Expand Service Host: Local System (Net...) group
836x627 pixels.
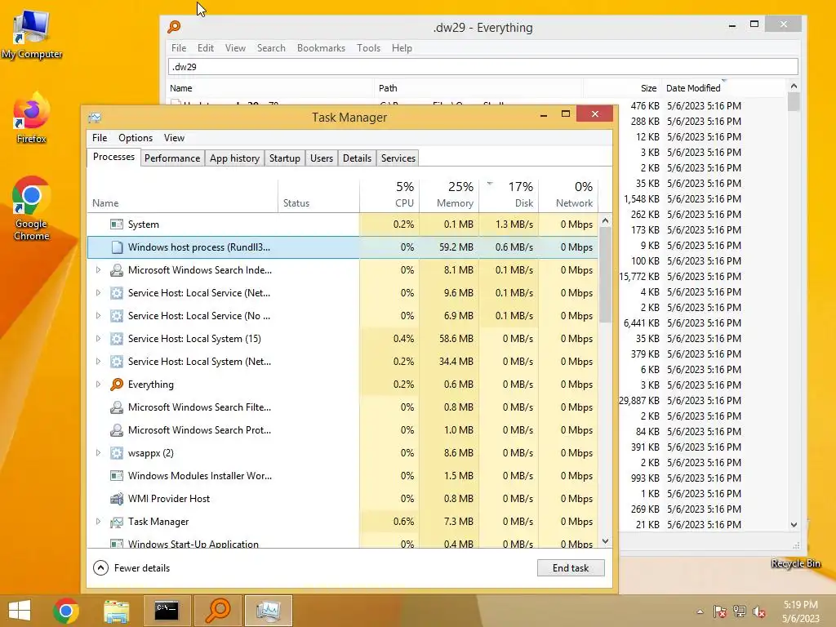click(98, 362)
